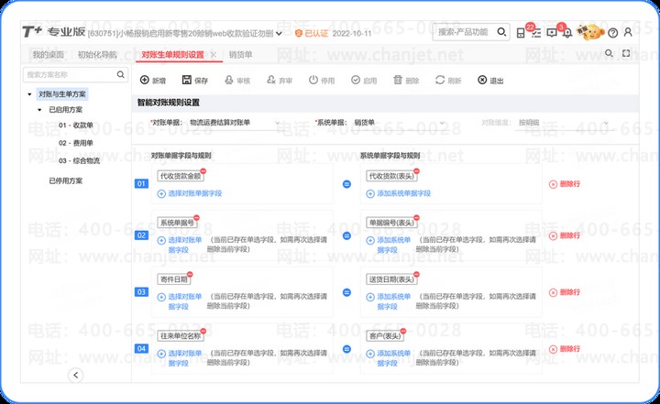Save the rule with 保存

click(195, 80)
